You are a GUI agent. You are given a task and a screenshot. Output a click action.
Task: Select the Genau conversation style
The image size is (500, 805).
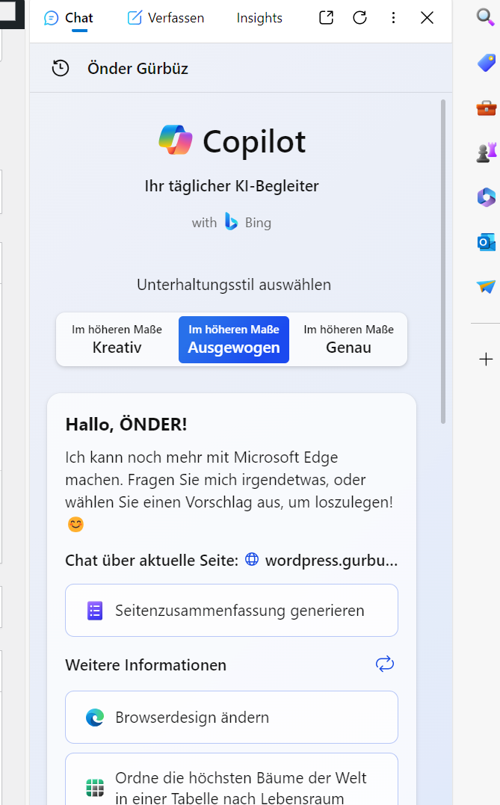[348, 340]
